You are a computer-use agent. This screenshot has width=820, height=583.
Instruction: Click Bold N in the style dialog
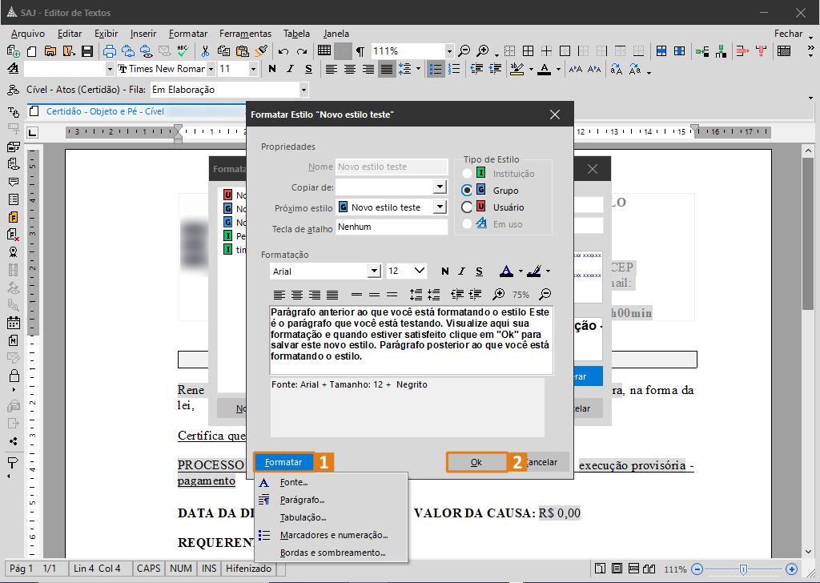(445, 271)
